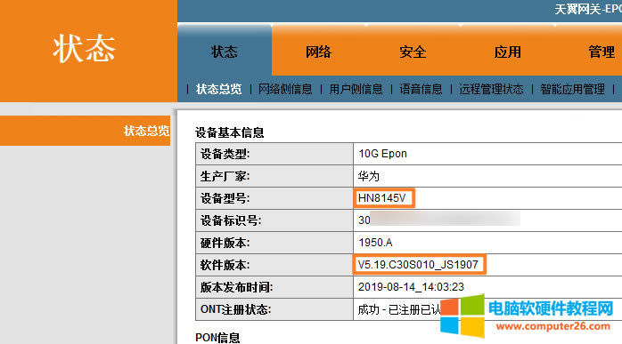This screenshot has height=344, width=622.
Task: Open 用户侧信息 submenu
Action: click(356, 89)
